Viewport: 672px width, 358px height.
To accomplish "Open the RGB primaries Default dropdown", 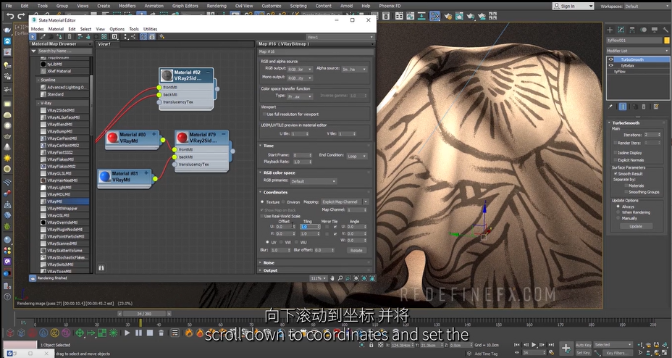I will point(314,181).
